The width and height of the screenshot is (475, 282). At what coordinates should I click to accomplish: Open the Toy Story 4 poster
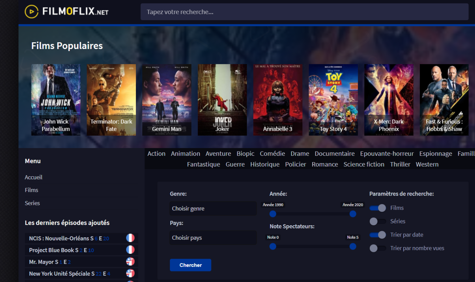click(333, 100)
